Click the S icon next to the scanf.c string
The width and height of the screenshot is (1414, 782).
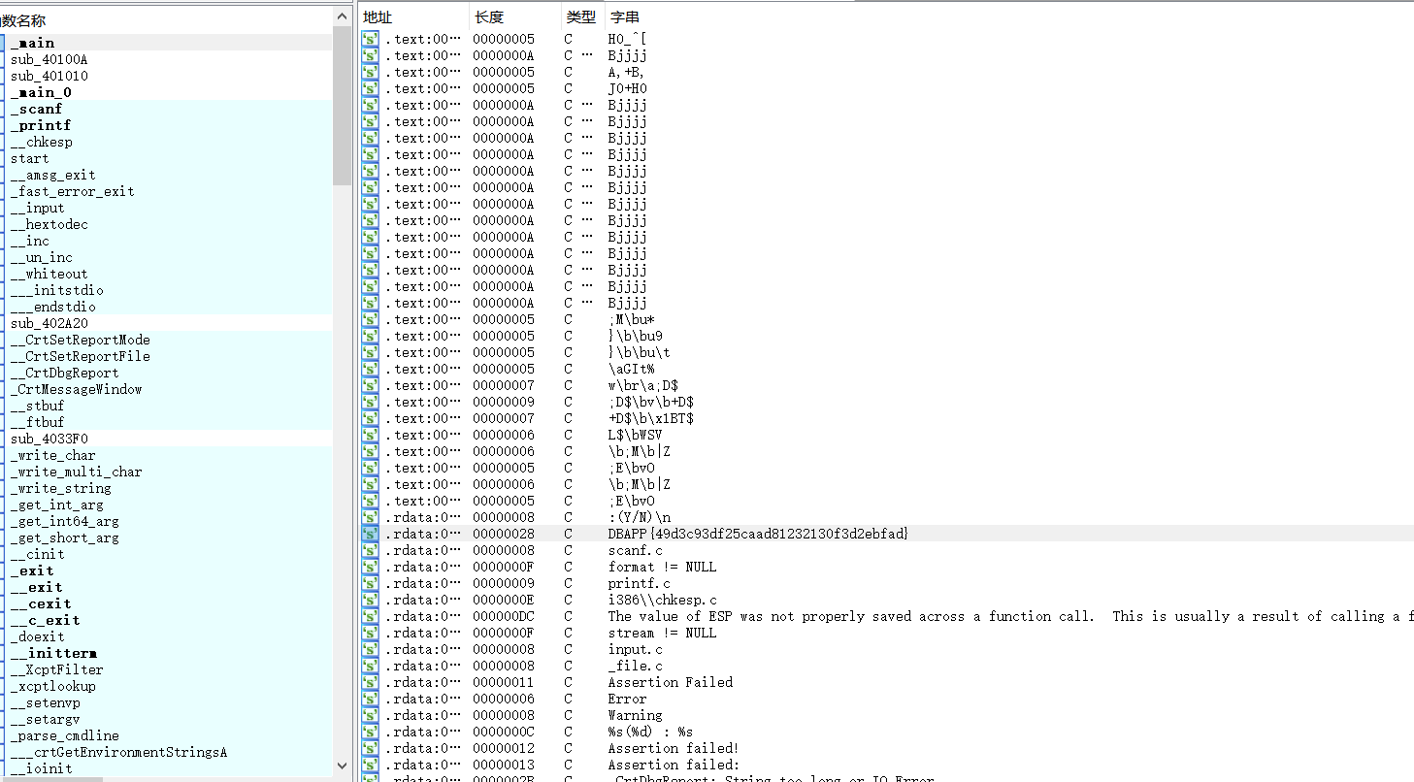click(x=369, y=549)
